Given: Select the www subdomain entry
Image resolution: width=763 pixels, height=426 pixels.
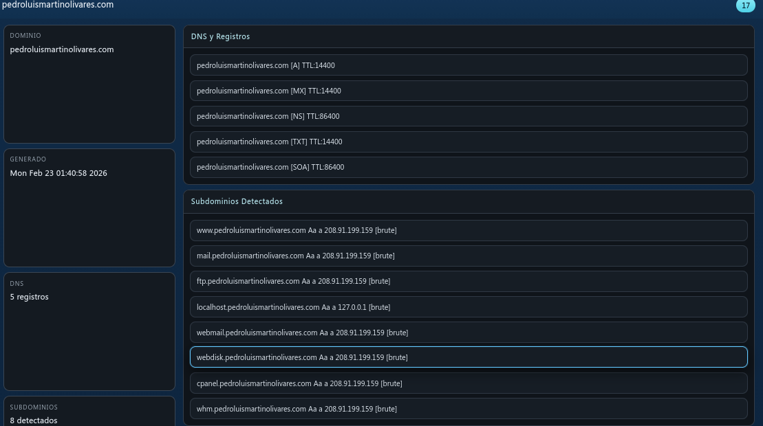Looking at the screenshot, I should coord(469,230).
